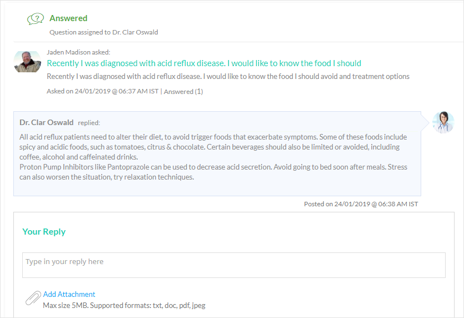464x318 pixels.
Task: Click the paperclip attachment icon
Action: [x=33, y=298]
